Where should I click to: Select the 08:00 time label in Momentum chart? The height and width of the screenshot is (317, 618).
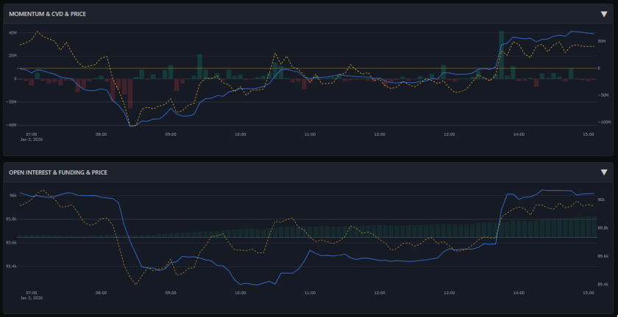(101, 134)
